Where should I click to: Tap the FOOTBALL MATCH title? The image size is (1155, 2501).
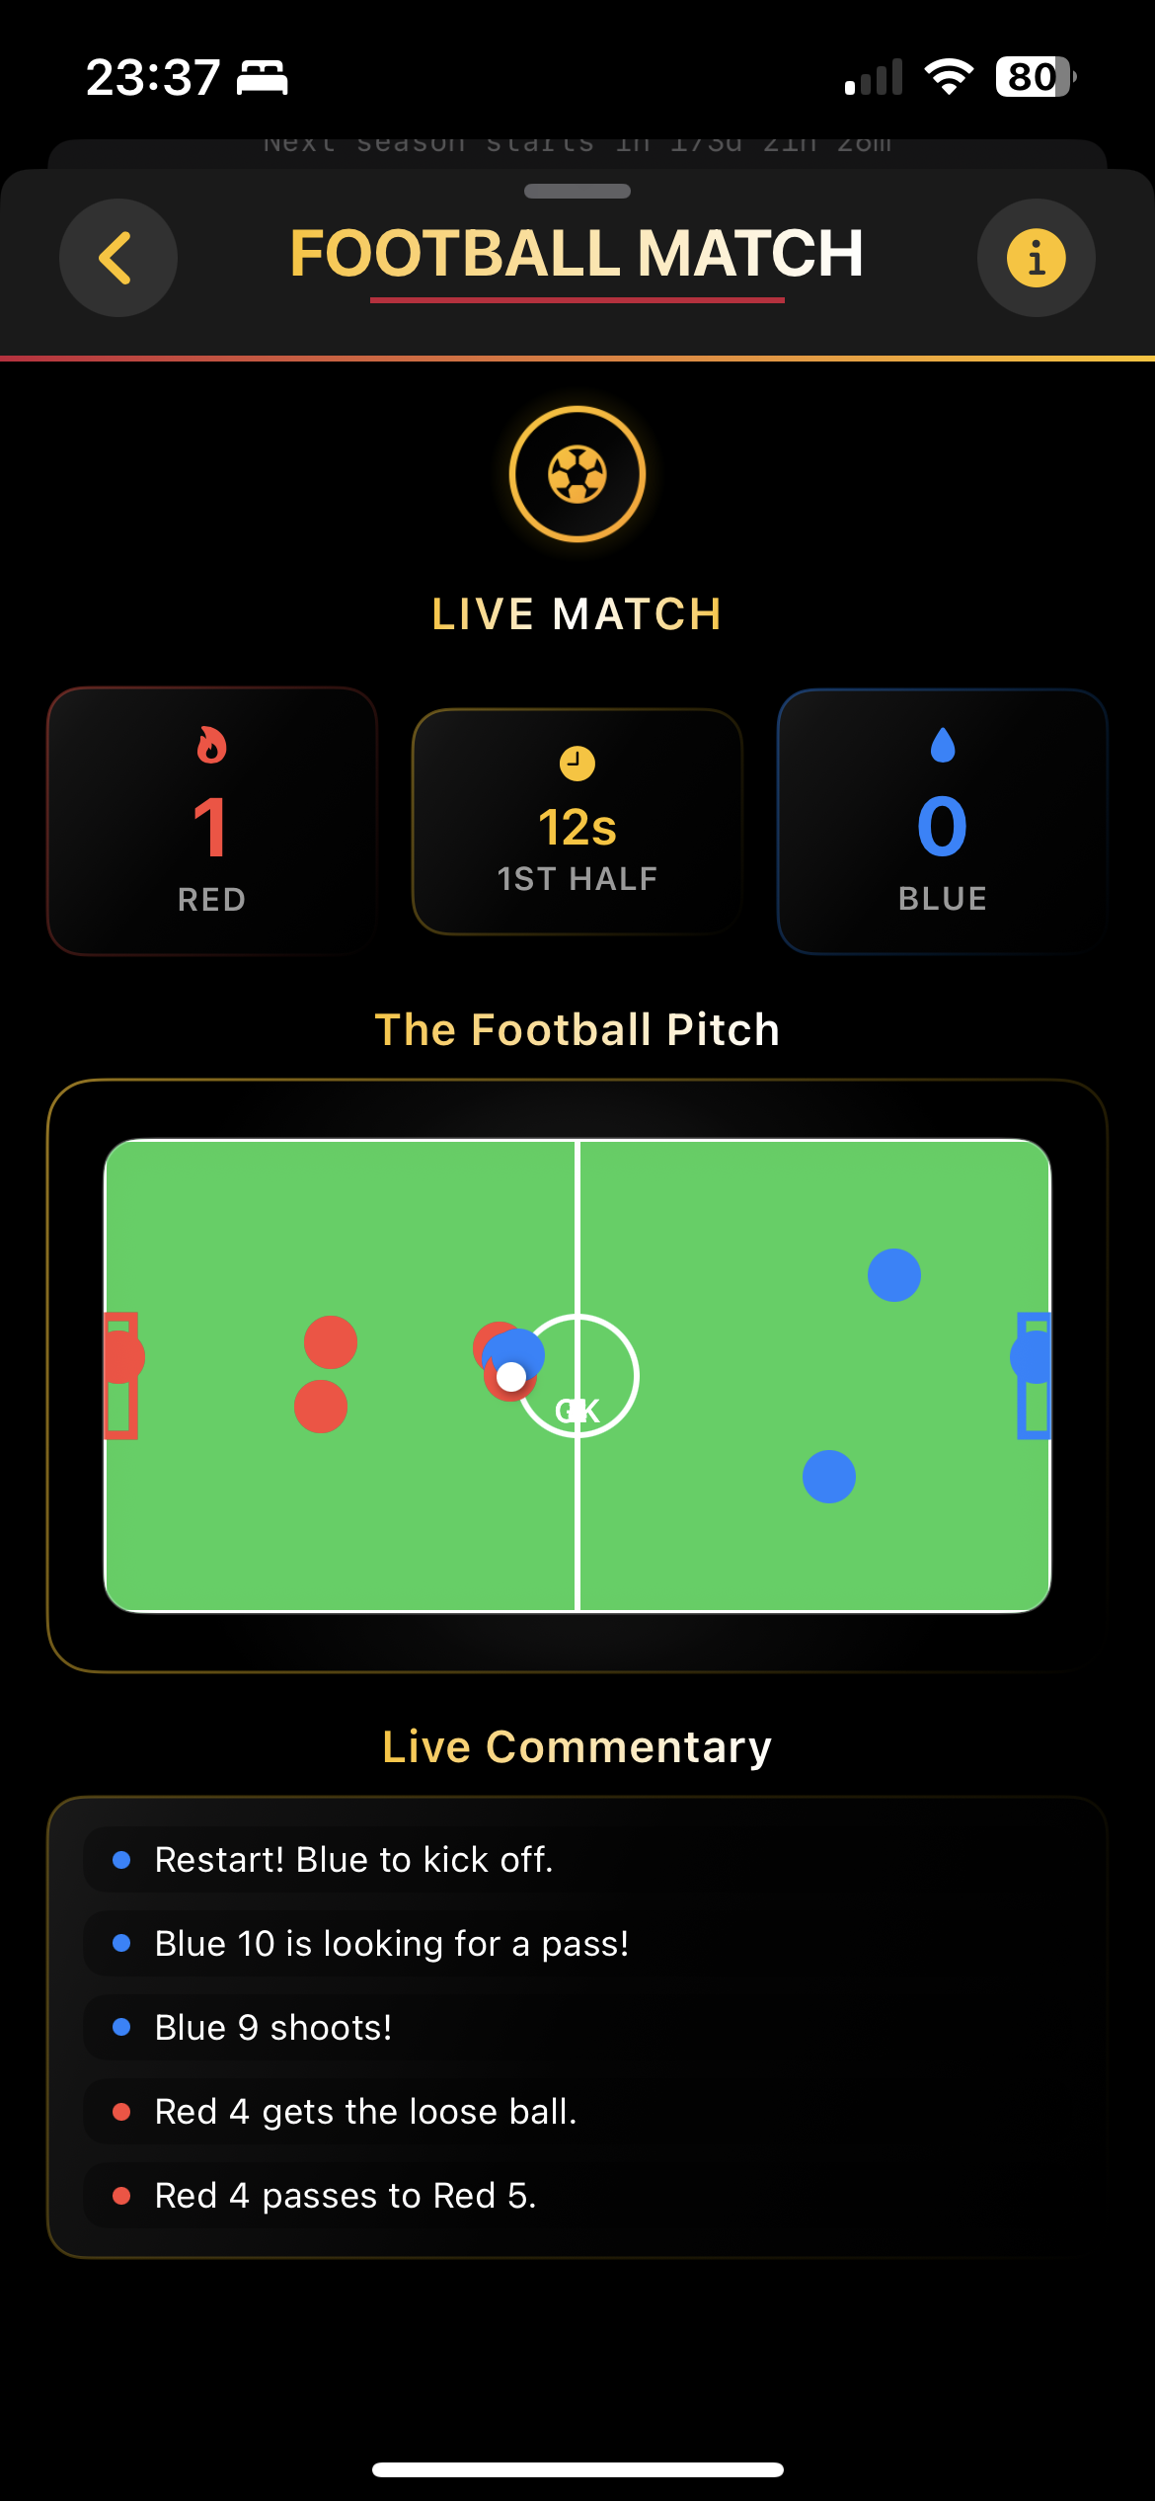[x=577, y=254]
